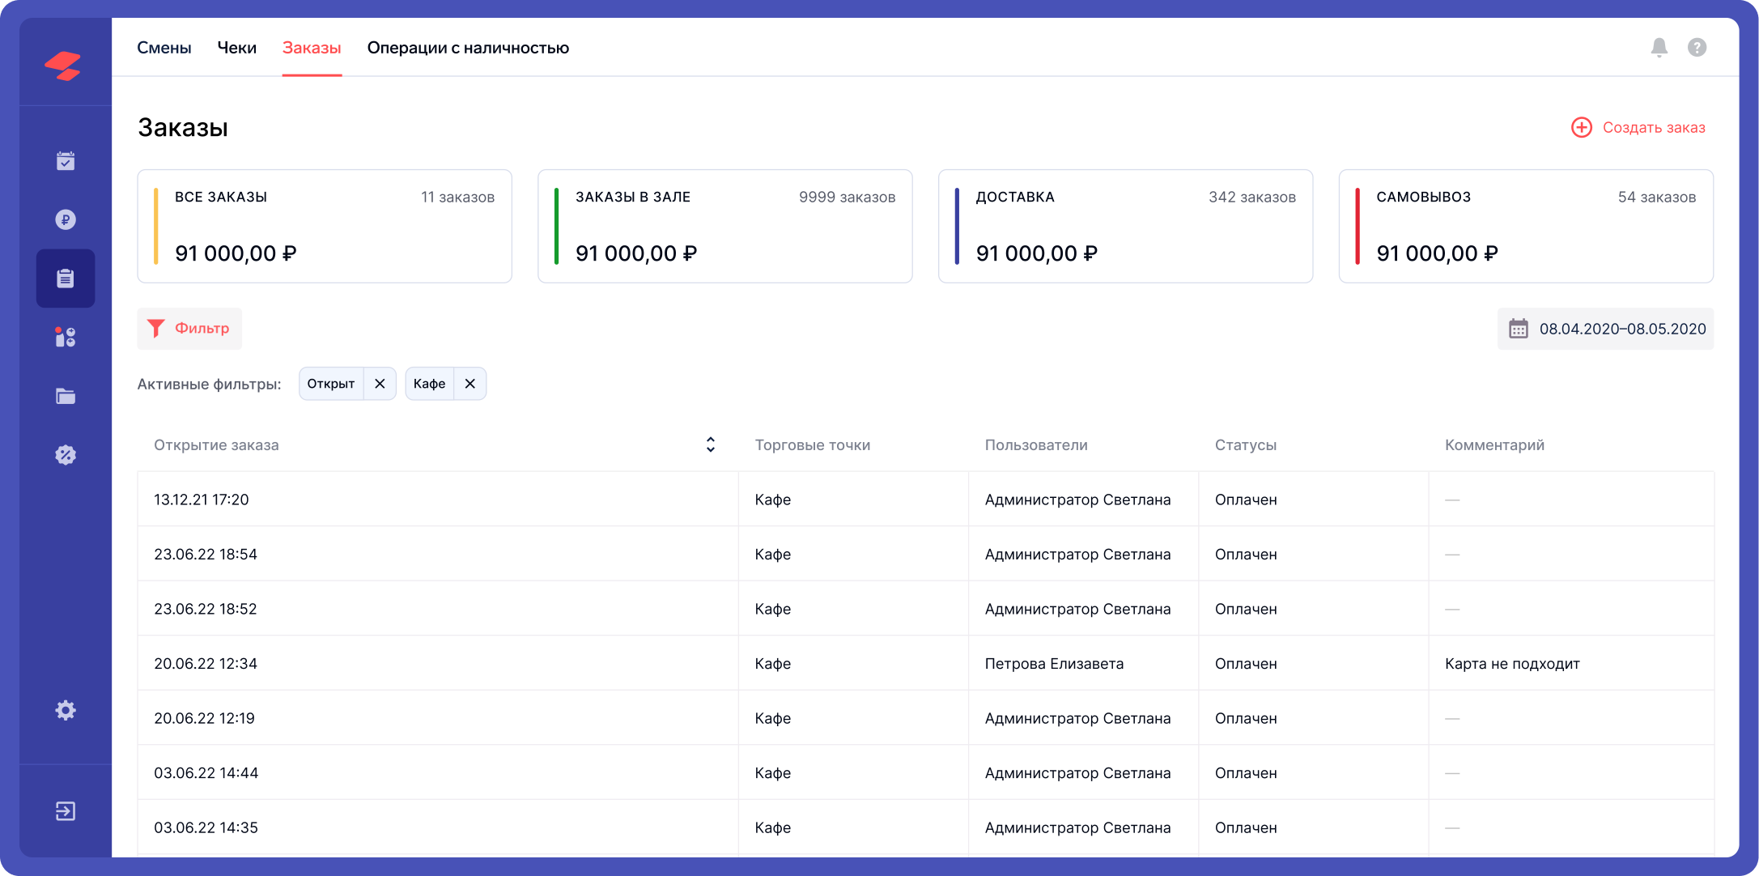
Task: Select the 'Доставка' summary card
Action: (x=1125, y=226)
